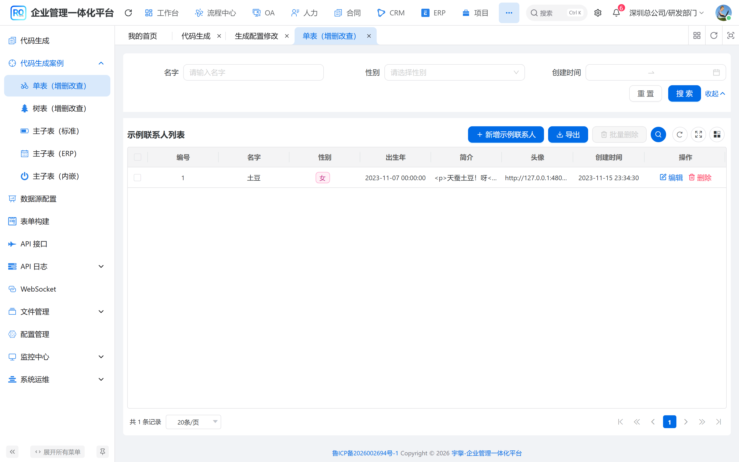Toggle content fullscreen icon in tab bar
This screenshot has width=739, height=462.
tap(731, 36)
